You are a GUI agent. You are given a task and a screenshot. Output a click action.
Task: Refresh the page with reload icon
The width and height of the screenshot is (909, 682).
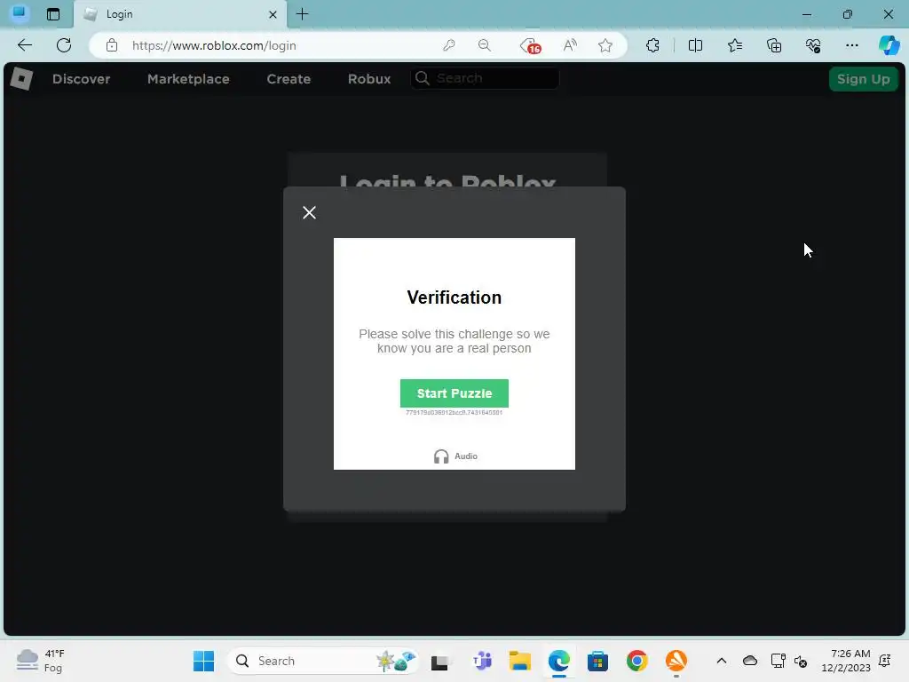click(x=64, y=45)
